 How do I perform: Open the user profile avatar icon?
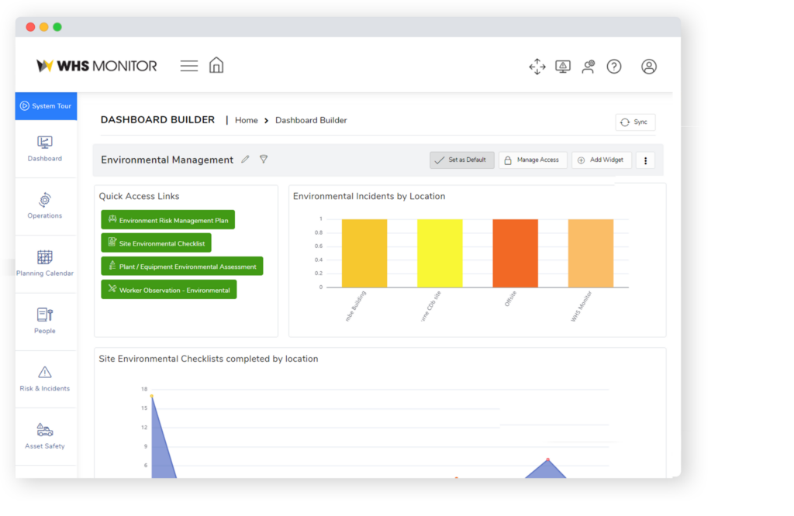click(x=649, y=67)
